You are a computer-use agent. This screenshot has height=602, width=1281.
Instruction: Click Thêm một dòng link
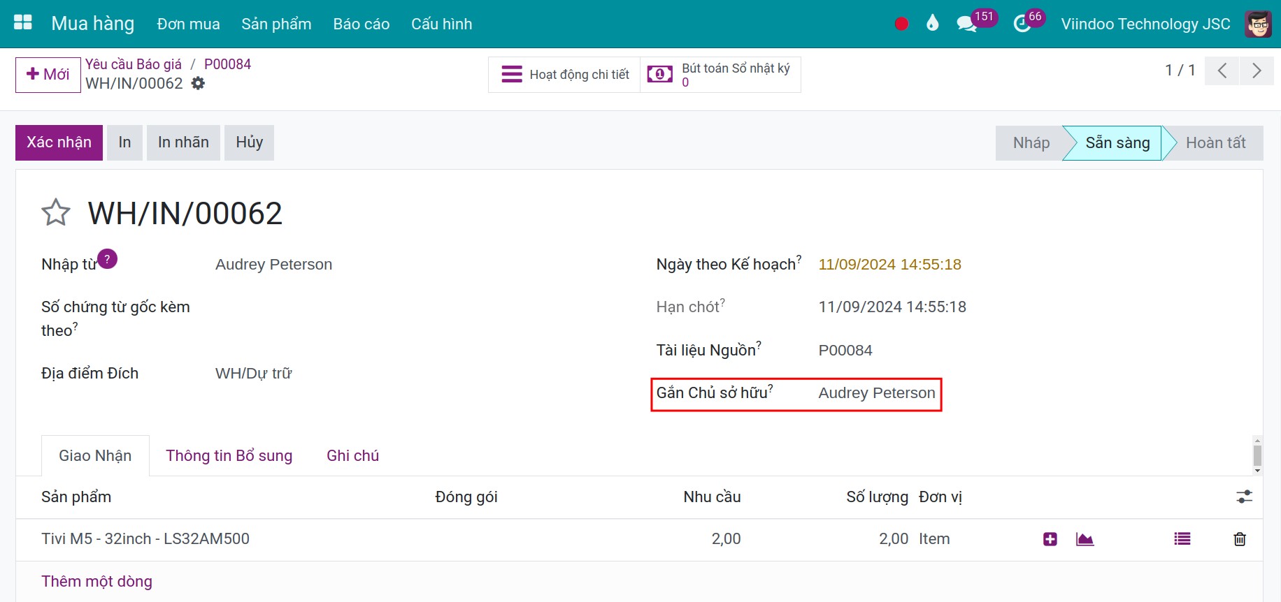click(x=96, y=581)
